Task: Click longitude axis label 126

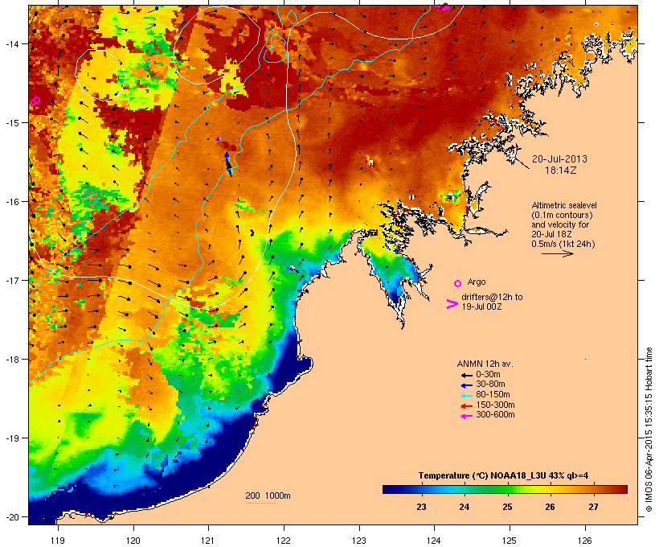Action: click(x=584, y=541)
